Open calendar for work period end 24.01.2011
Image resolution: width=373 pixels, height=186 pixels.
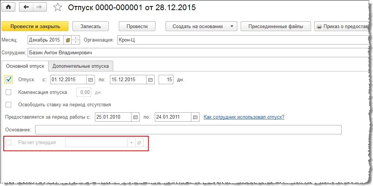[195, 117]
